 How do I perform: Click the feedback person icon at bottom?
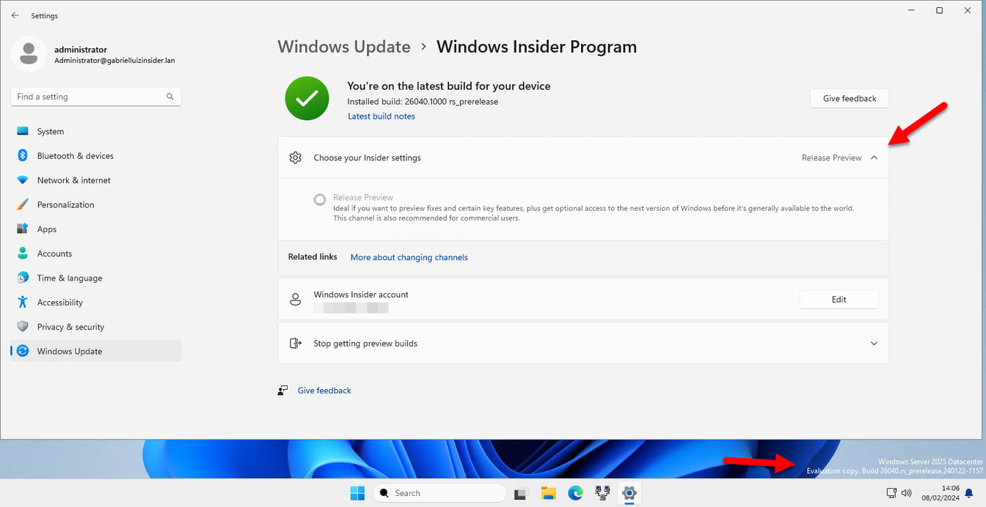point(283,391)
